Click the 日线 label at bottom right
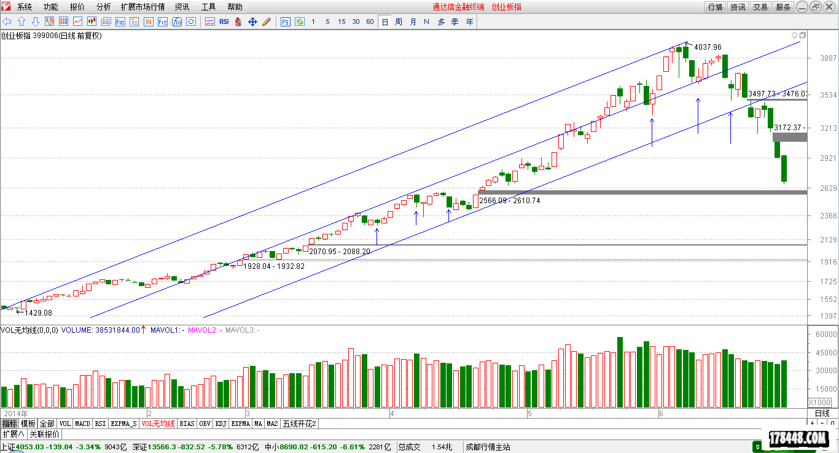This screenshot has width=839, height=453. [x=822, y=414]
